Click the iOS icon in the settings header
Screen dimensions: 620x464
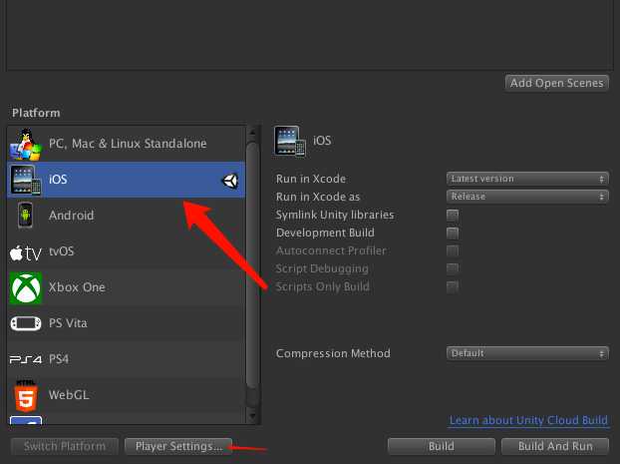pyautogui.click(x=290, y=141)
